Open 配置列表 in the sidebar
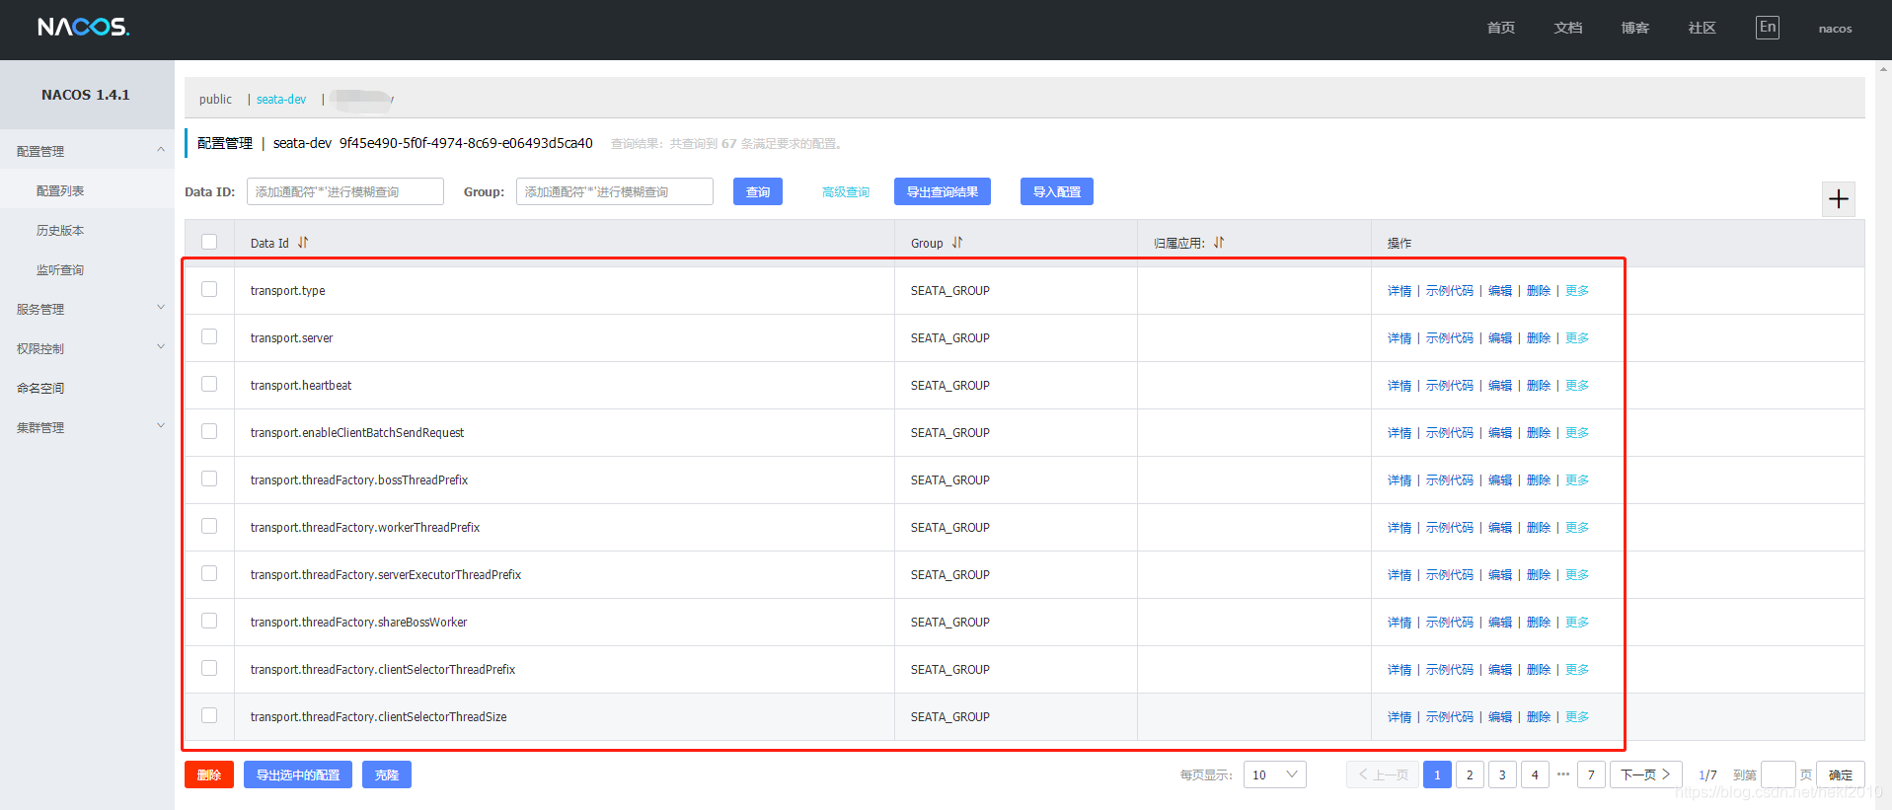 point(60,190)
